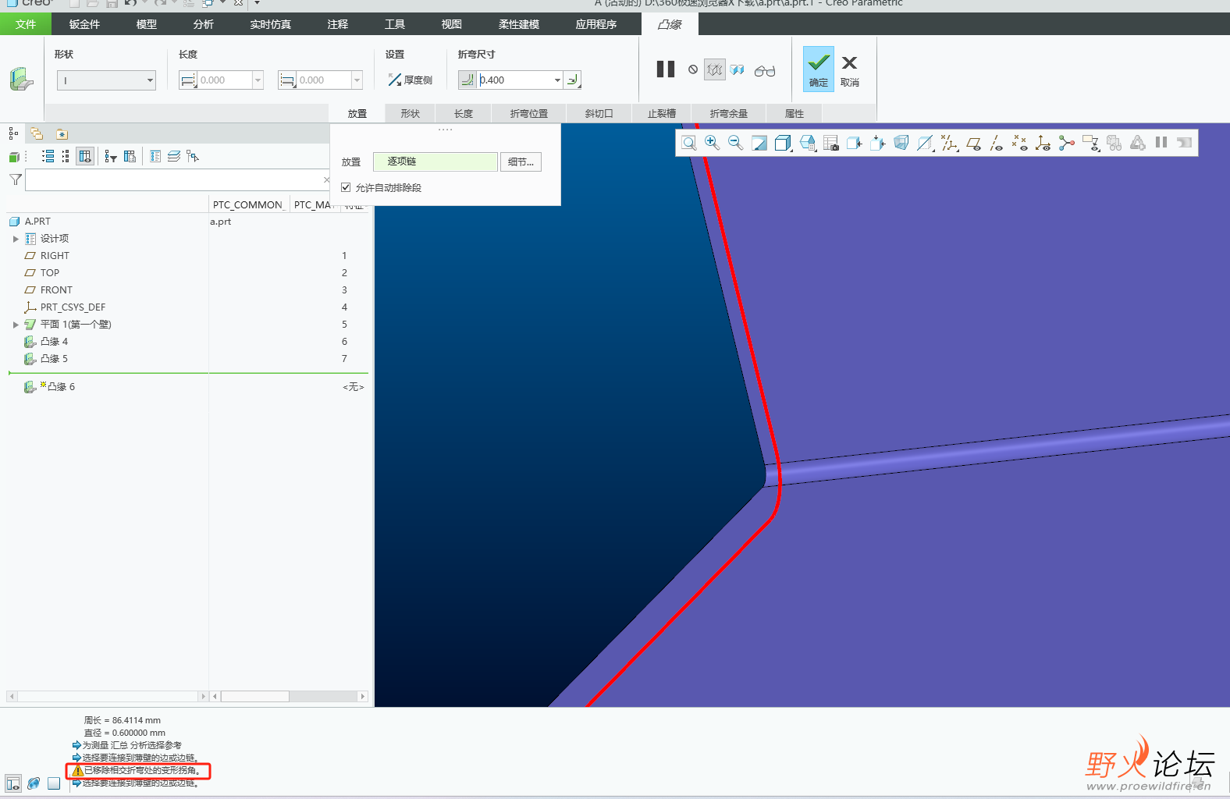
Task: Open the saved orientations cube icon
Action: (x=807, y=143)
